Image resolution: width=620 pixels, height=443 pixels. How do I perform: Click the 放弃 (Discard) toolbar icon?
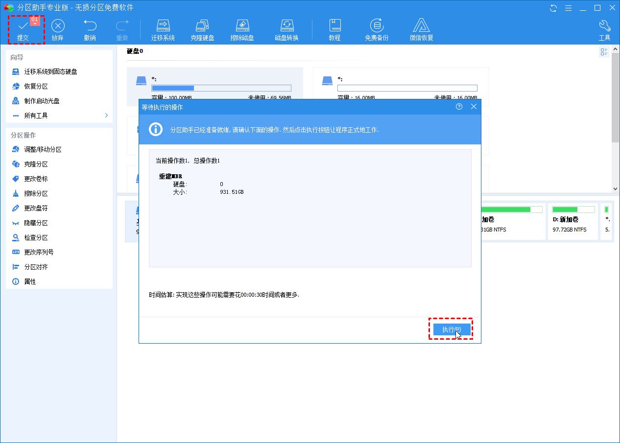pyautogui.click(x=58, y=29)
